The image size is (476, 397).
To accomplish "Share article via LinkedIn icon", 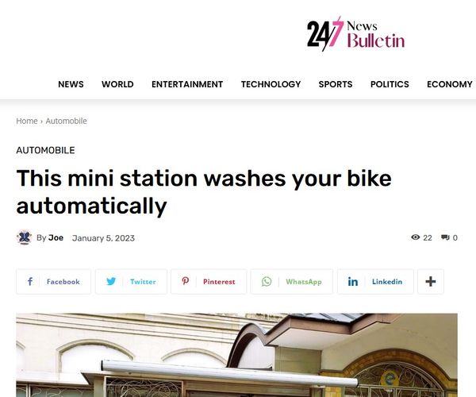I will click(x=353, y=282).
